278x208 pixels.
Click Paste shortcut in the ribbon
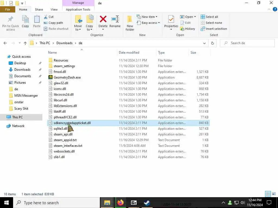click(56, 29)
